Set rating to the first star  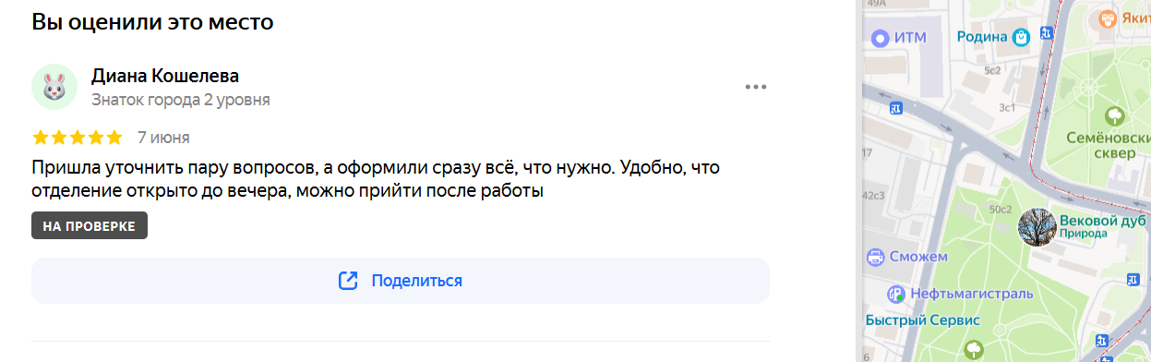[x=41, y=138]
